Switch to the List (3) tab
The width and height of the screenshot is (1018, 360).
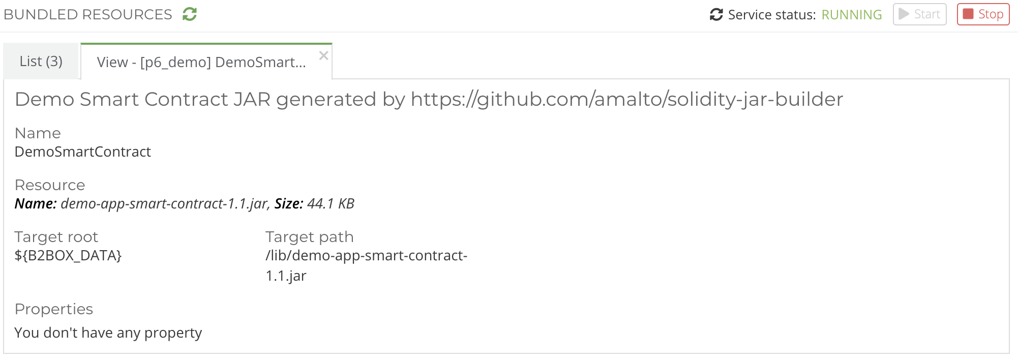point(41,62)
